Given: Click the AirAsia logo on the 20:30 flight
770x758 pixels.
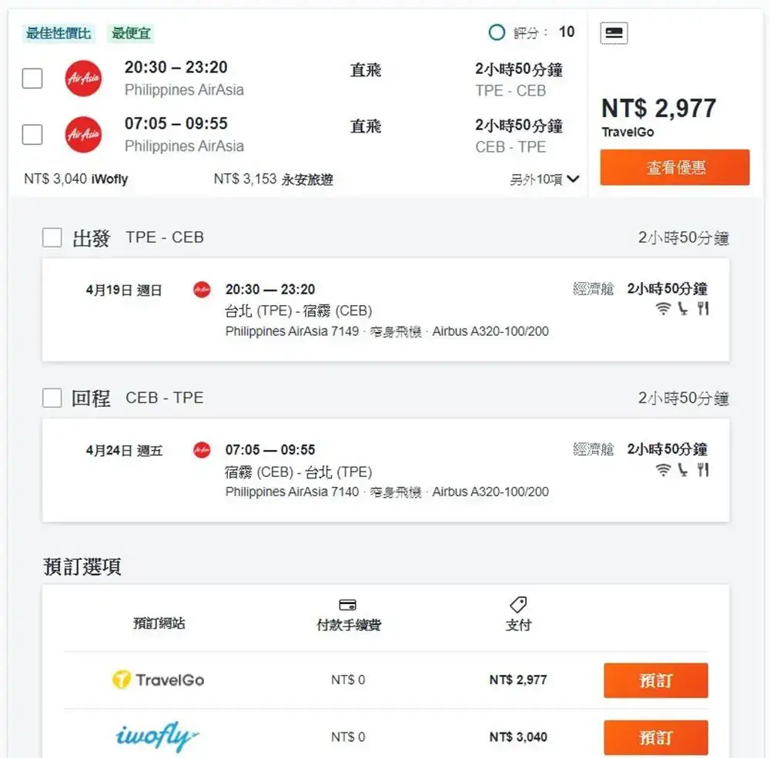Looking at the screenshot, I should [x=83, y=78].
